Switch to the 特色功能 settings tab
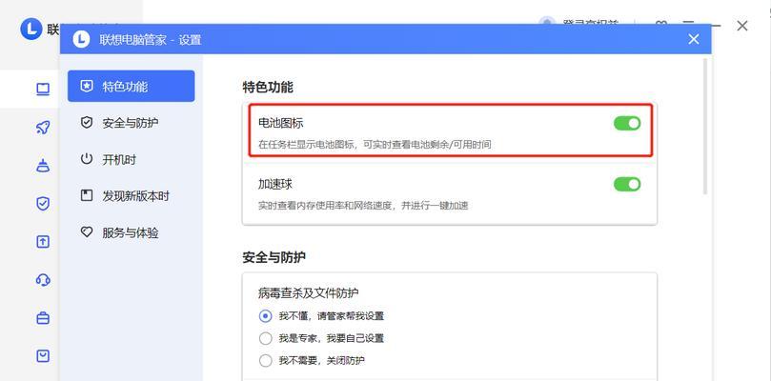This screenshot has width=771, height=381. [132, 87]
